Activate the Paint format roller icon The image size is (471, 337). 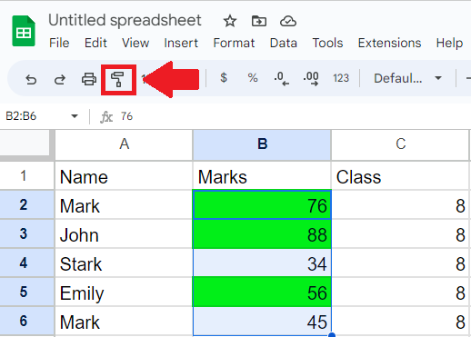click(118, 80)
